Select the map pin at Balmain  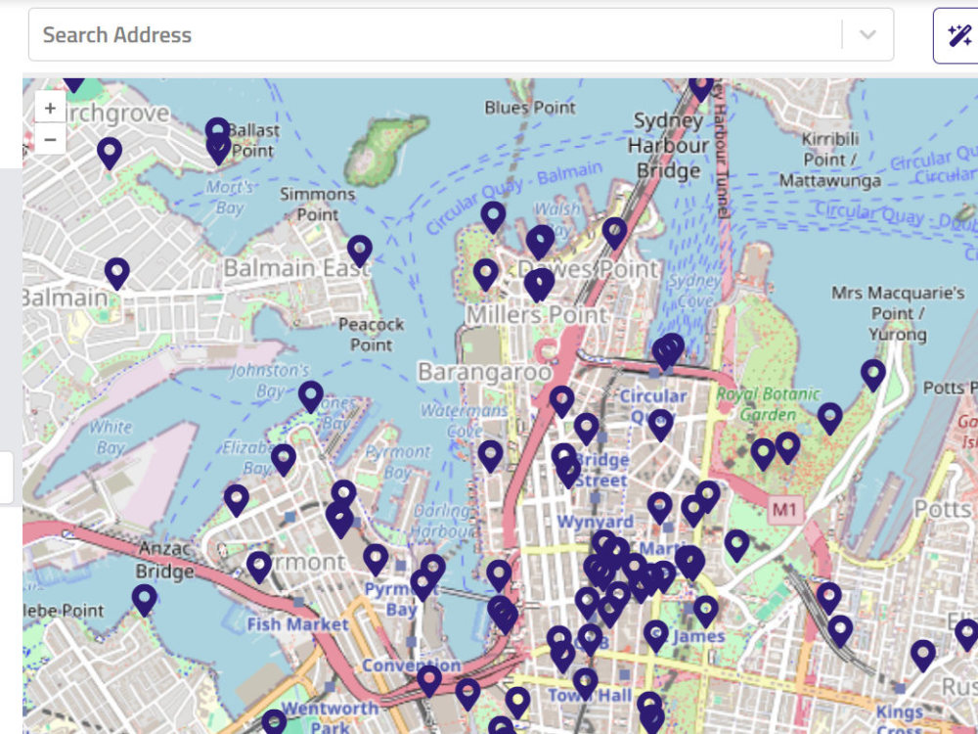[x=116, y=273]
